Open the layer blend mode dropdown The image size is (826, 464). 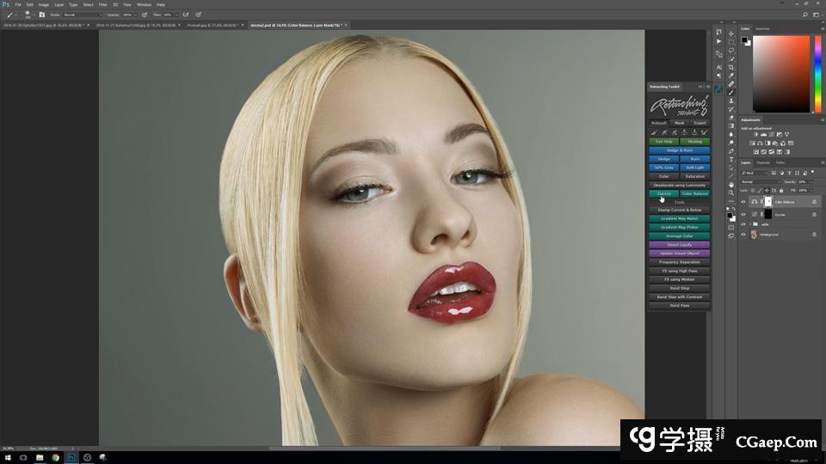pyautogui.click(x=760, y=182)
